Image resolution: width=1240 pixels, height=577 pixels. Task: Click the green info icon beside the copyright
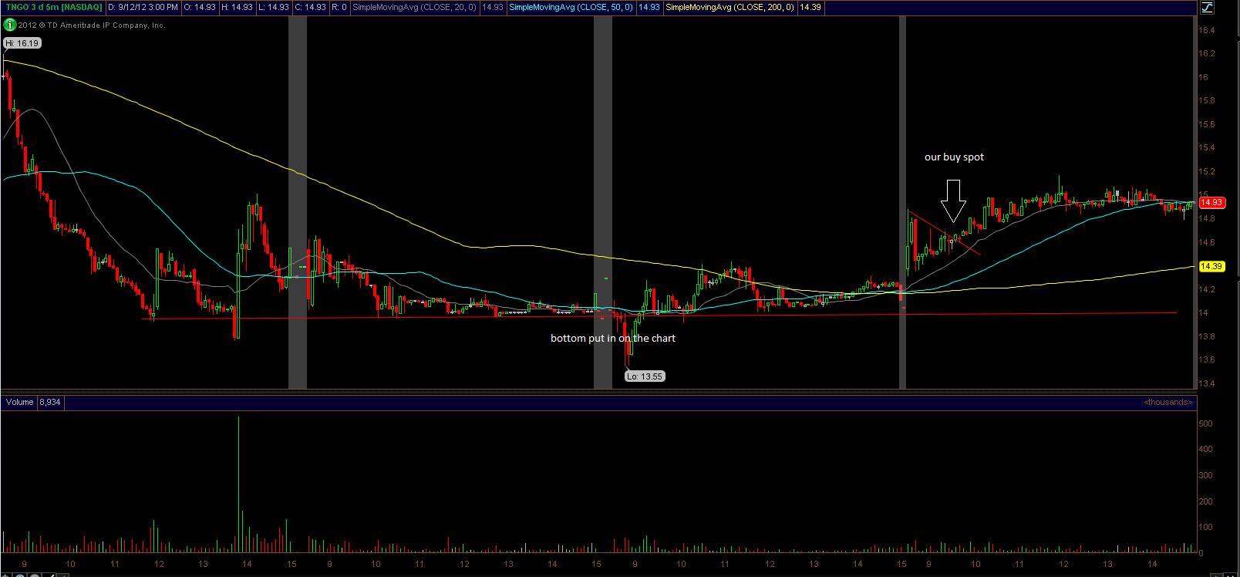click(x=10, y=25)
